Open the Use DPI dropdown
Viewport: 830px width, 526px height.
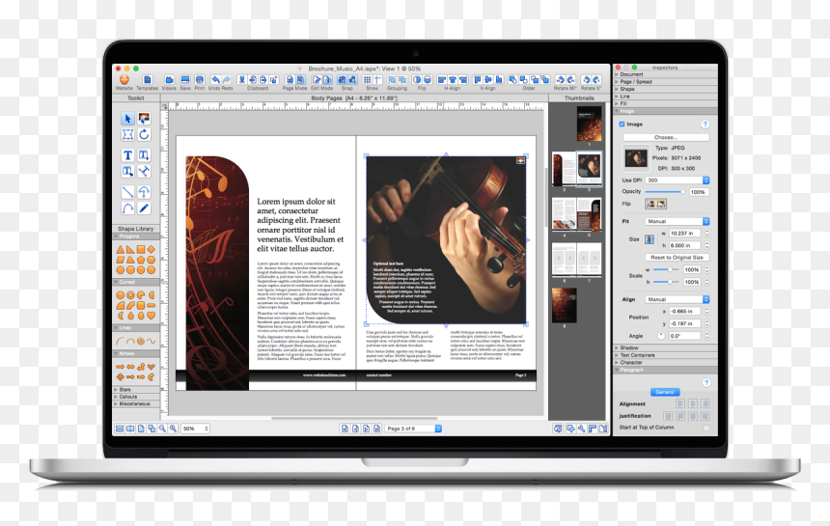(677, 180)
